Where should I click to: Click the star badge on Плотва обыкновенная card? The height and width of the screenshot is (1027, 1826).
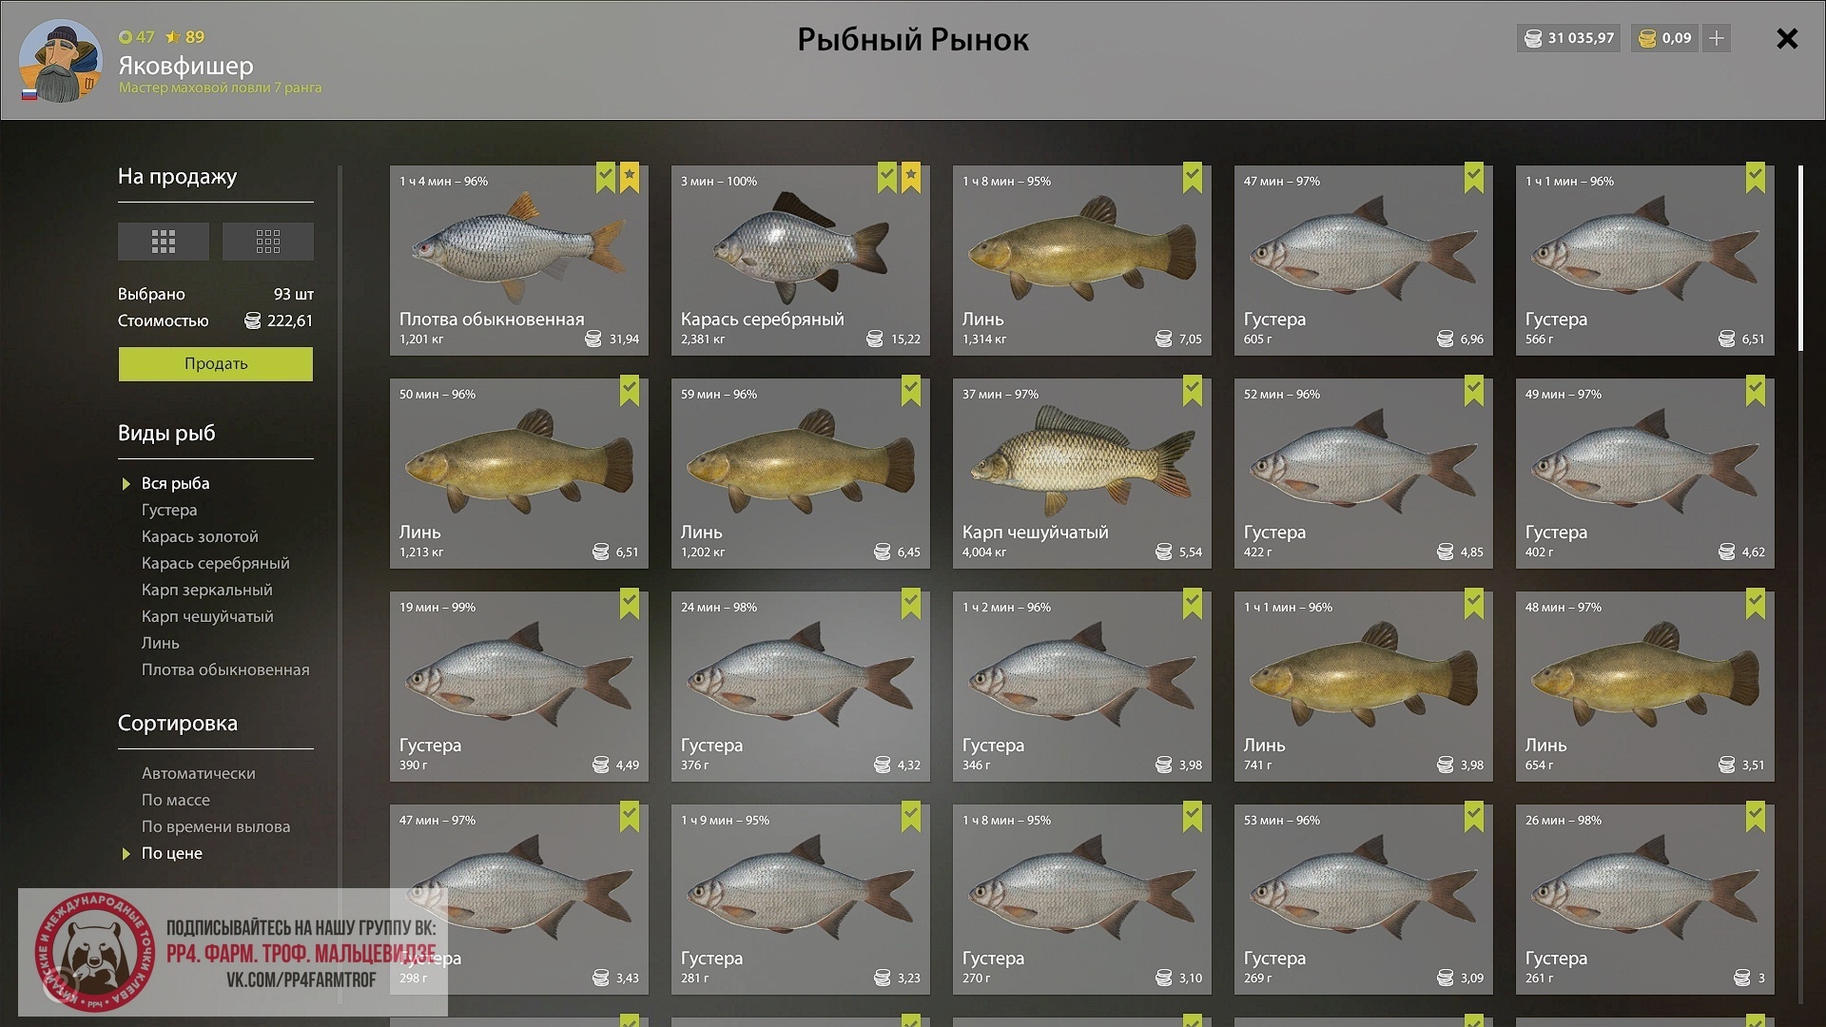click(630, 178)
